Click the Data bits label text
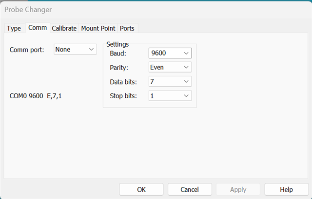The image size is (312, 199). 123,82
